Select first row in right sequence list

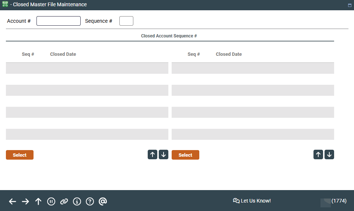[x=253, y=68]
